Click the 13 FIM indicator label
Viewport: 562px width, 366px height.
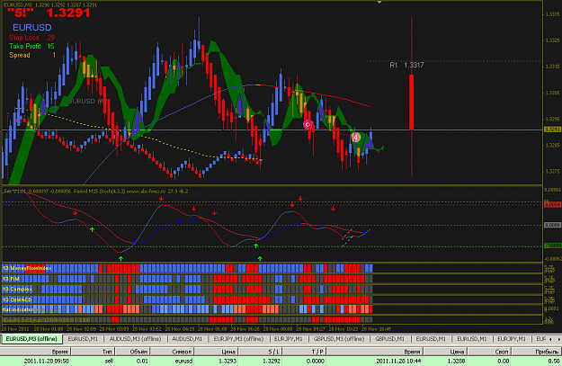tap(11, 279)
